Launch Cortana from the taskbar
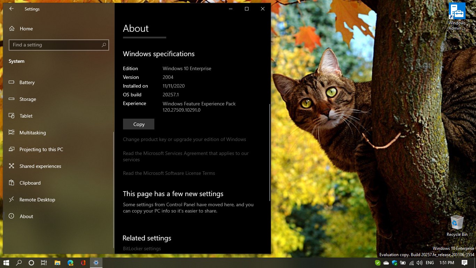Screen dimensions: 476x268 [x=31, y=263]
